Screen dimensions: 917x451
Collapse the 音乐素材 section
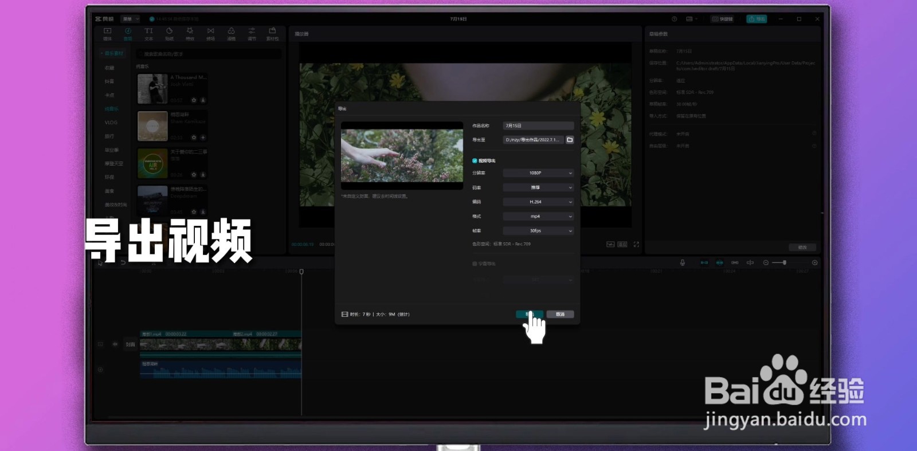pyautogui.click(x=112, y=53)
